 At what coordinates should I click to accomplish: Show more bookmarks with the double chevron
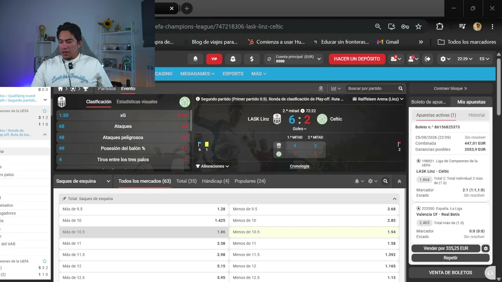pyautogui.click(x=421, y=42)
